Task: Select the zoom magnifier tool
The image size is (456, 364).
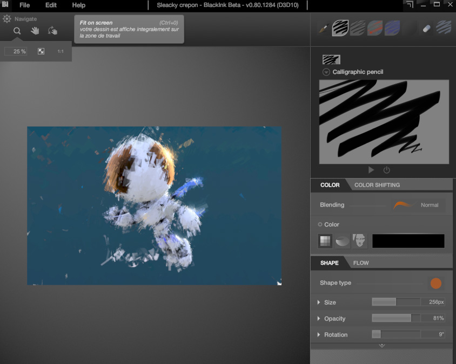Action: pos(17,31)
